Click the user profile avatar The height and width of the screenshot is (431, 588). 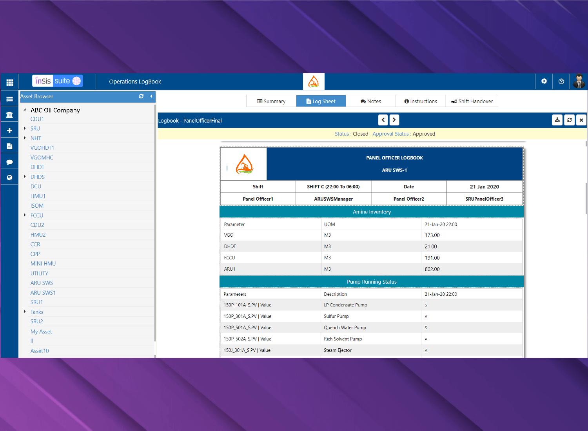pyautogui.click(x=579, y=81)
